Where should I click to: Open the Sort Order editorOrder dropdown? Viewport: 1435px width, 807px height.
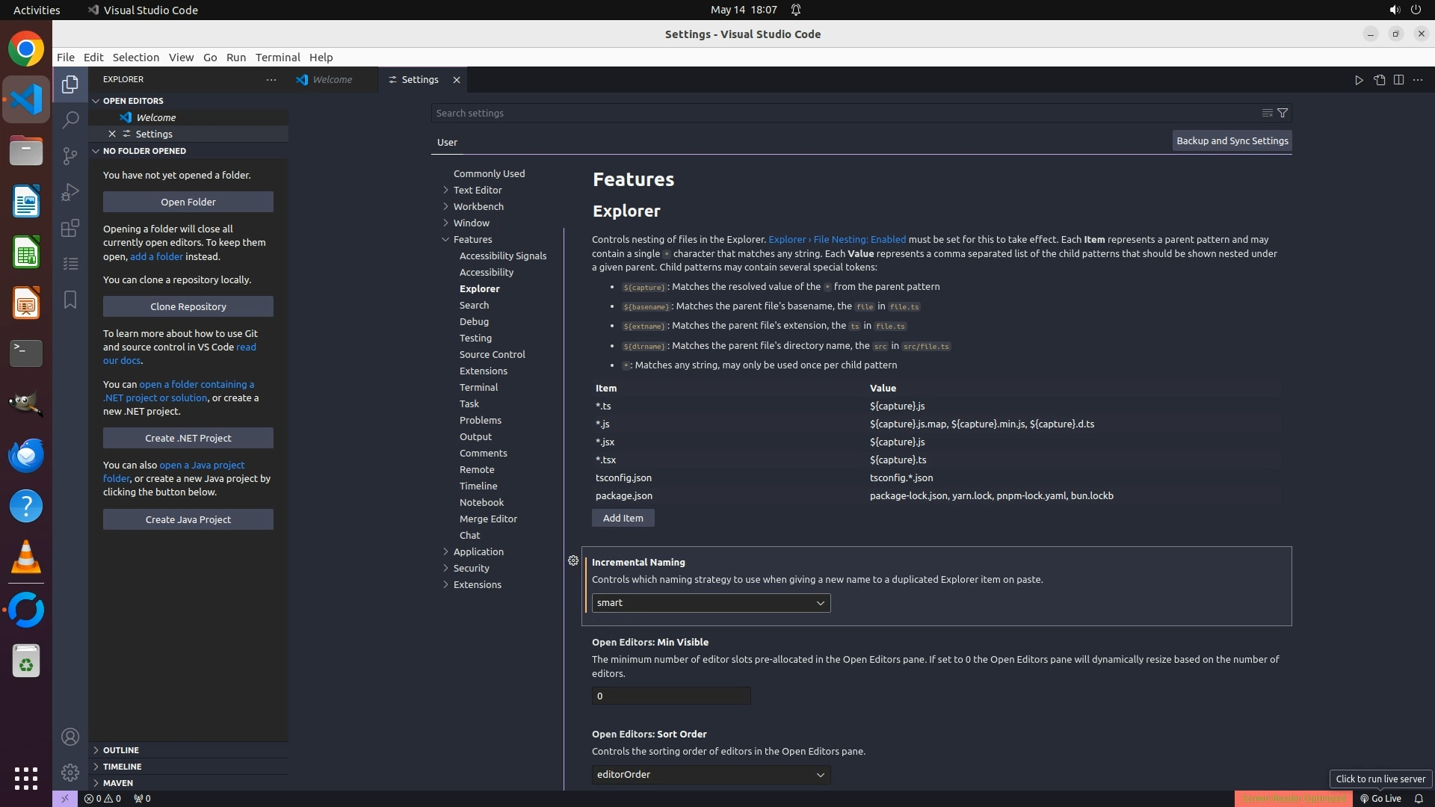click(710, 775)
